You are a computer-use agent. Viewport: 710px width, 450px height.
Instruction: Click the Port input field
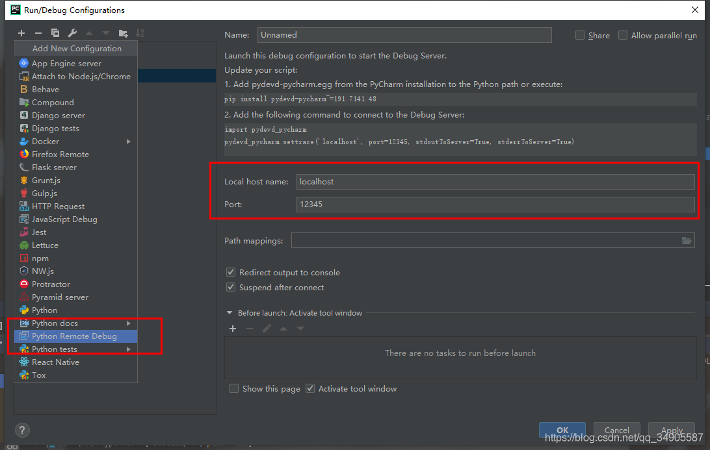coord(495,205)
